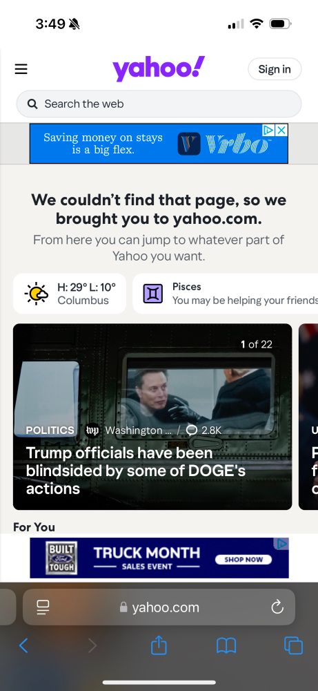Reload the page with refresh icon
The image size is (318, 691).
277,607
